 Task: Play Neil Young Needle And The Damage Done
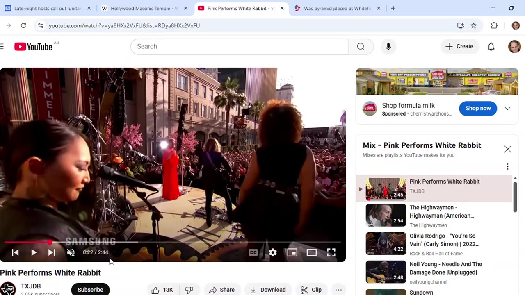(434, 272)
